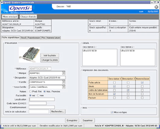Switch to the Fiche signalétique tab
This screenshot has width=160, height=129.
pyautogui.click(x=11, y=37)
